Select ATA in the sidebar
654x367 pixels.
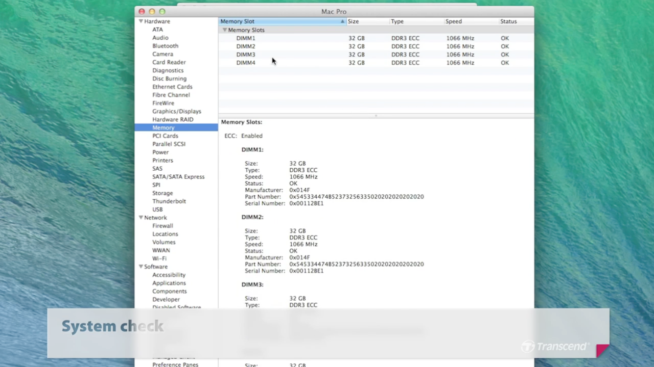point(157,30)
